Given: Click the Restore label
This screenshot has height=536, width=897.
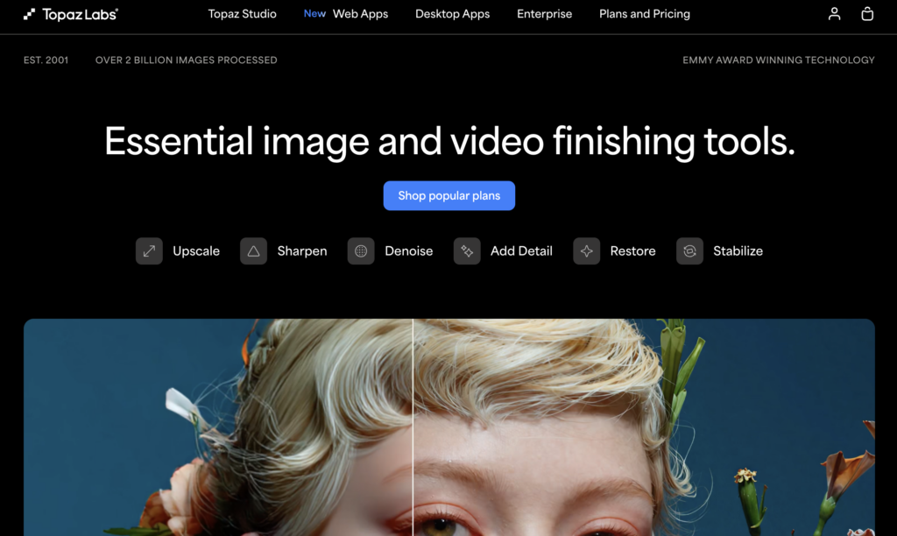Looking at the screenshot, I should click(632, 251).
